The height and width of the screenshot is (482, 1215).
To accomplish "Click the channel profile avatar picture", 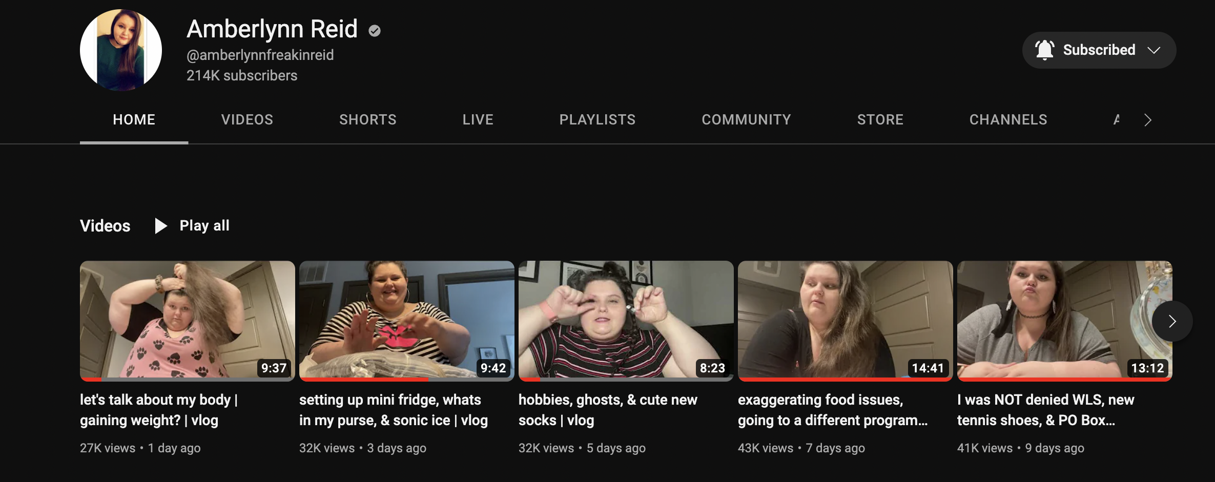I will coord(121,50).
